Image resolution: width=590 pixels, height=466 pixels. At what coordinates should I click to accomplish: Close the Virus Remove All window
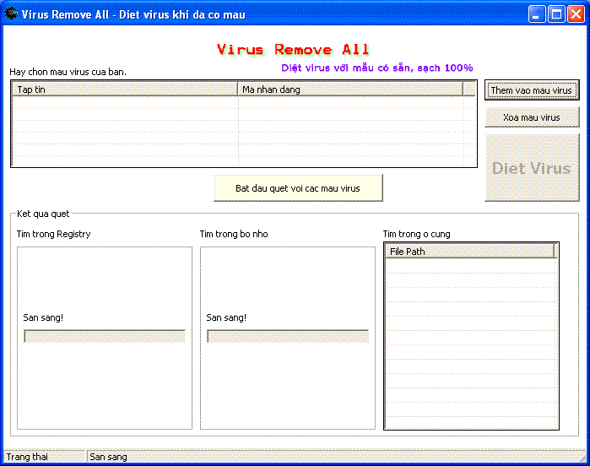pyautogui.click(x=576, y=14)
